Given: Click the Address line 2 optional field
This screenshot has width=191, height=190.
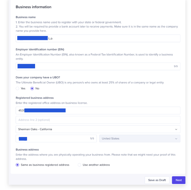Looking at the screenshot, I should (98, 120).
